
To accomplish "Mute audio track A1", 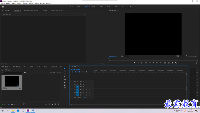I will (x=83, y=90).
